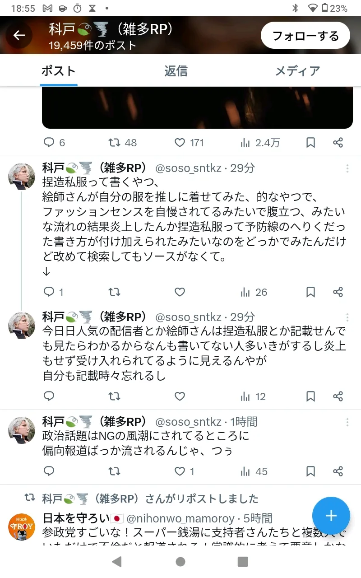Open the @nihonwo_mamoroy profile link

point(180,518)
